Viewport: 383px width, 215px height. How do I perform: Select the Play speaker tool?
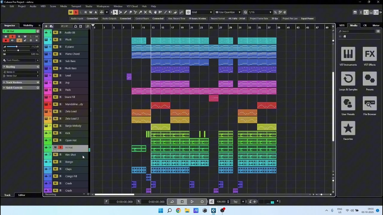(x=170, y=12)
